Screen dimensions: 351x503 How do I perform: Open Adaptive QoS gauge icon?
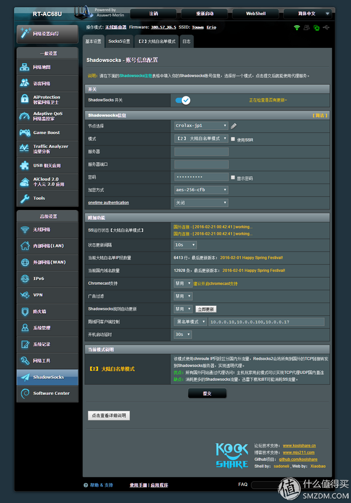click(x=25, y=116)
